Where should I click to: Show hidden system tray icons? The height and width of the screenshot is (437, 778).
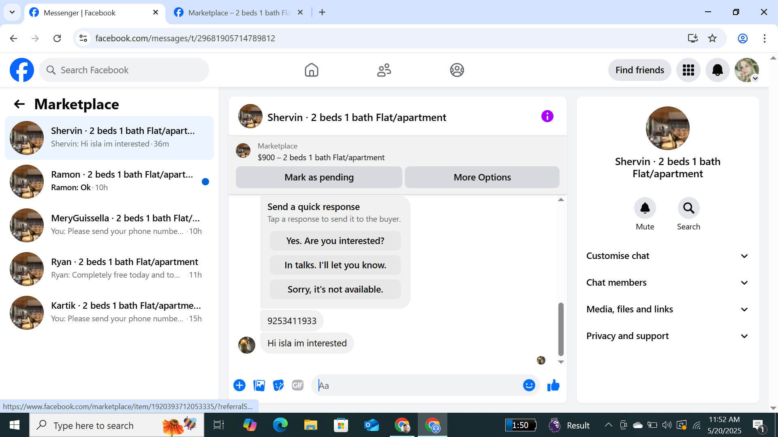pos(608,425)
